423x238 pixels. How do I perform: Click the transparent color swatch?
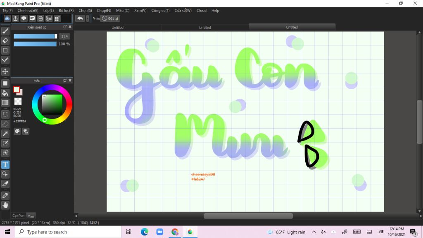pyautogui.click(x=18, y=101)
